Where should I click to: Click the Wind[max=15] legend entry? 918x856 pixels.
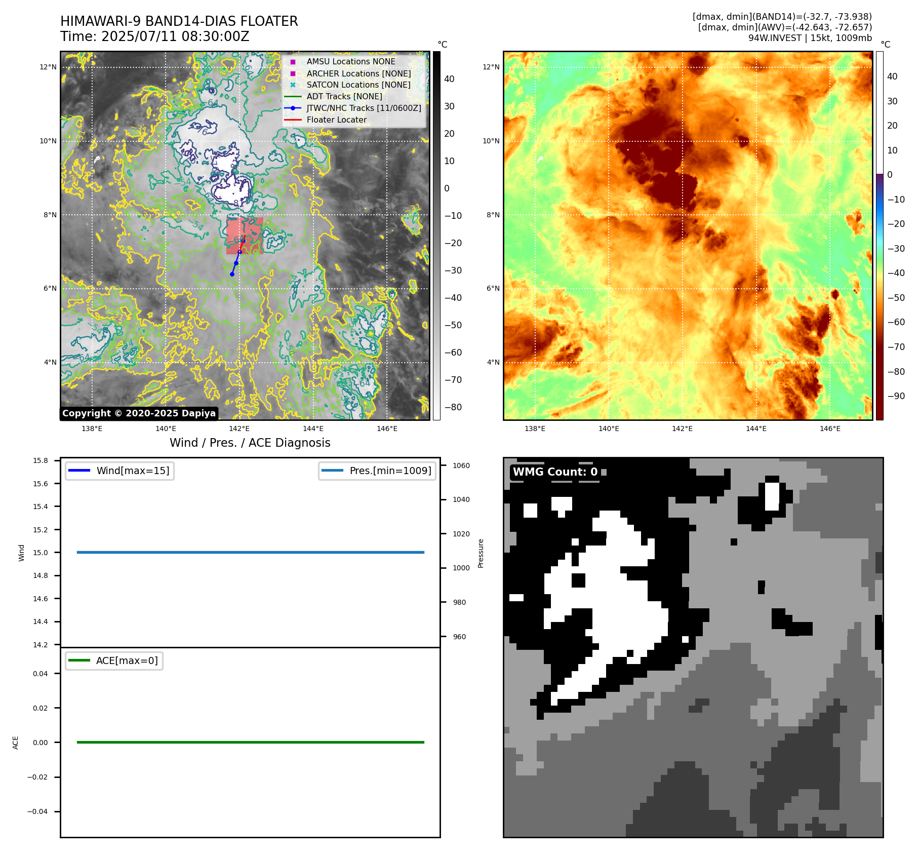120,471
